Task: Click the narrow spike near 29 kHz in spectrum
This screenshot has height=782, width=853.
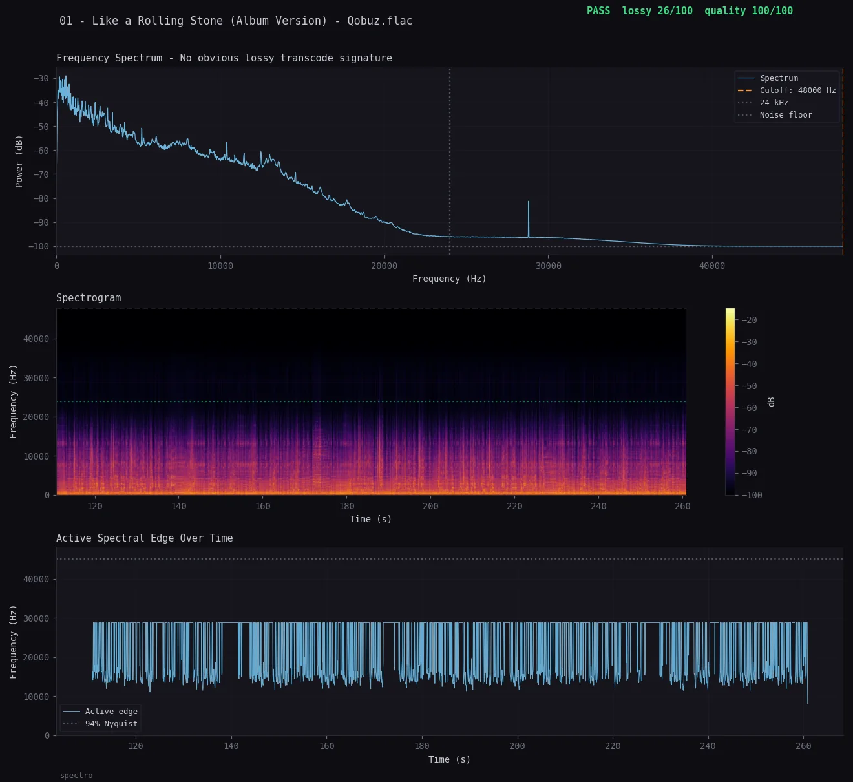Action: coord(529,218)
